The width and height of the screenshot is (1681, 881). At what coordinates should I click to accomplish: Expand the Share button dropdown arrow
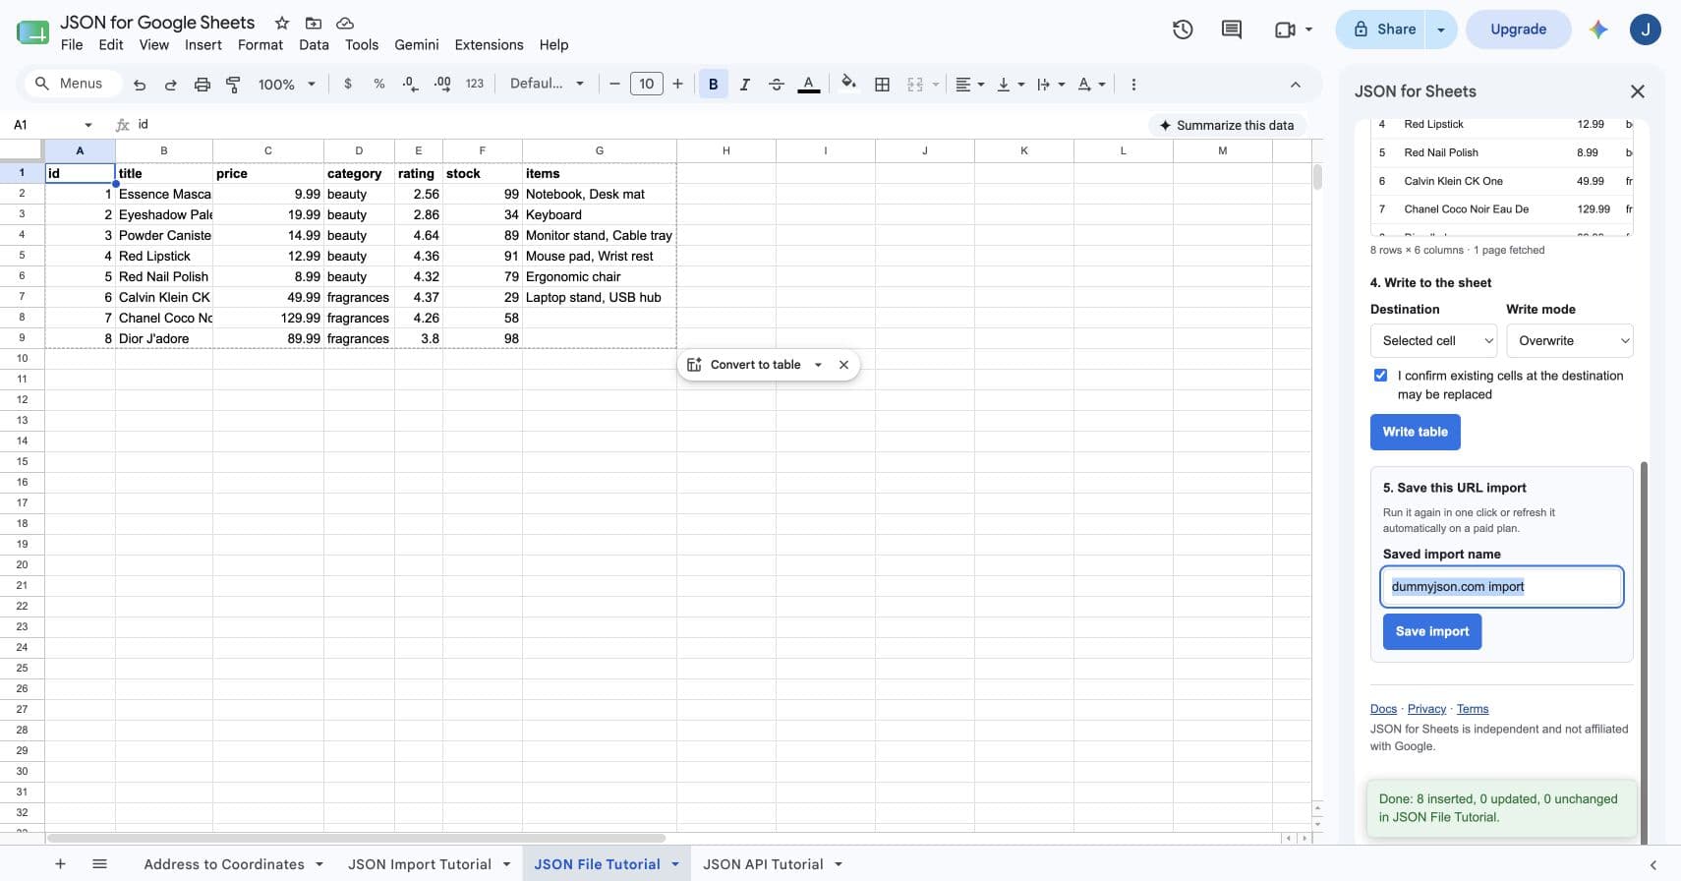tap(1441, 29)
